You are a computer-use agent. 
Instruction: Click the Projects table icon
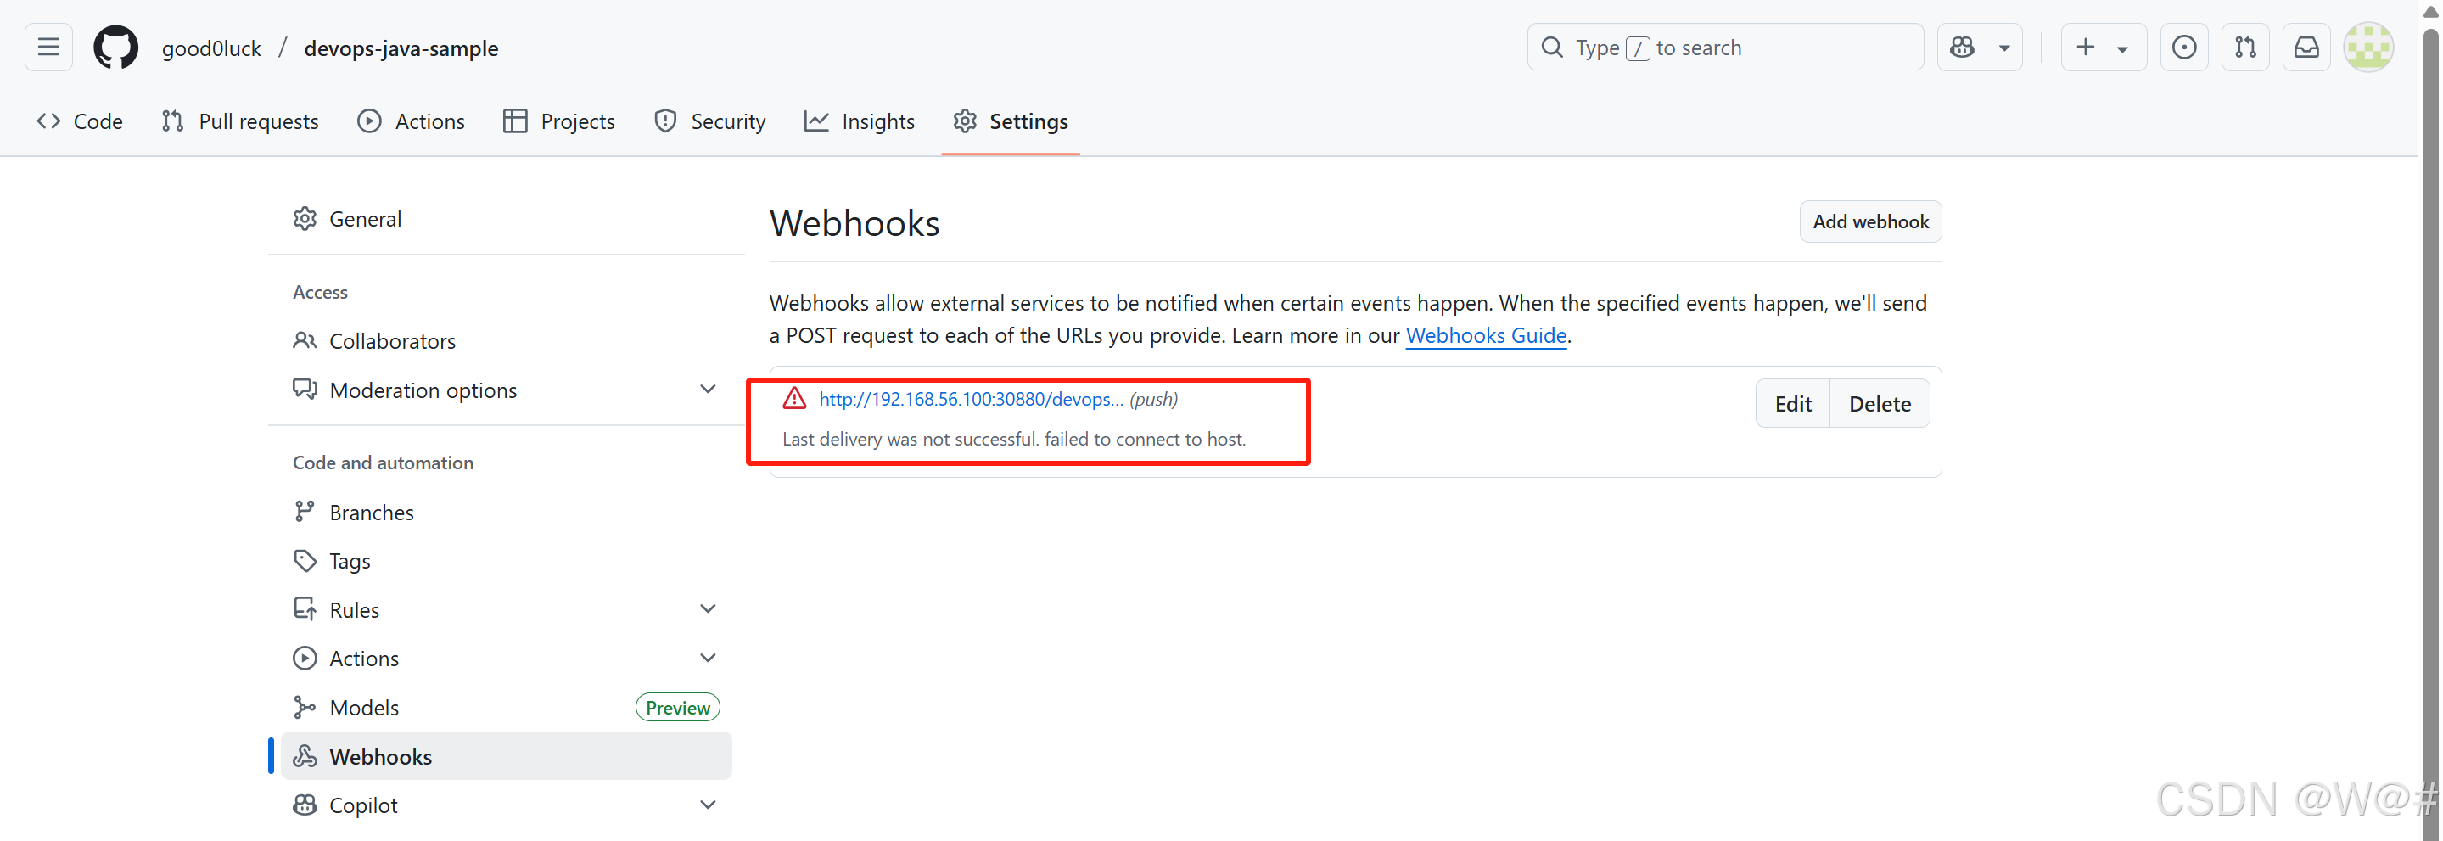[515, 121]
